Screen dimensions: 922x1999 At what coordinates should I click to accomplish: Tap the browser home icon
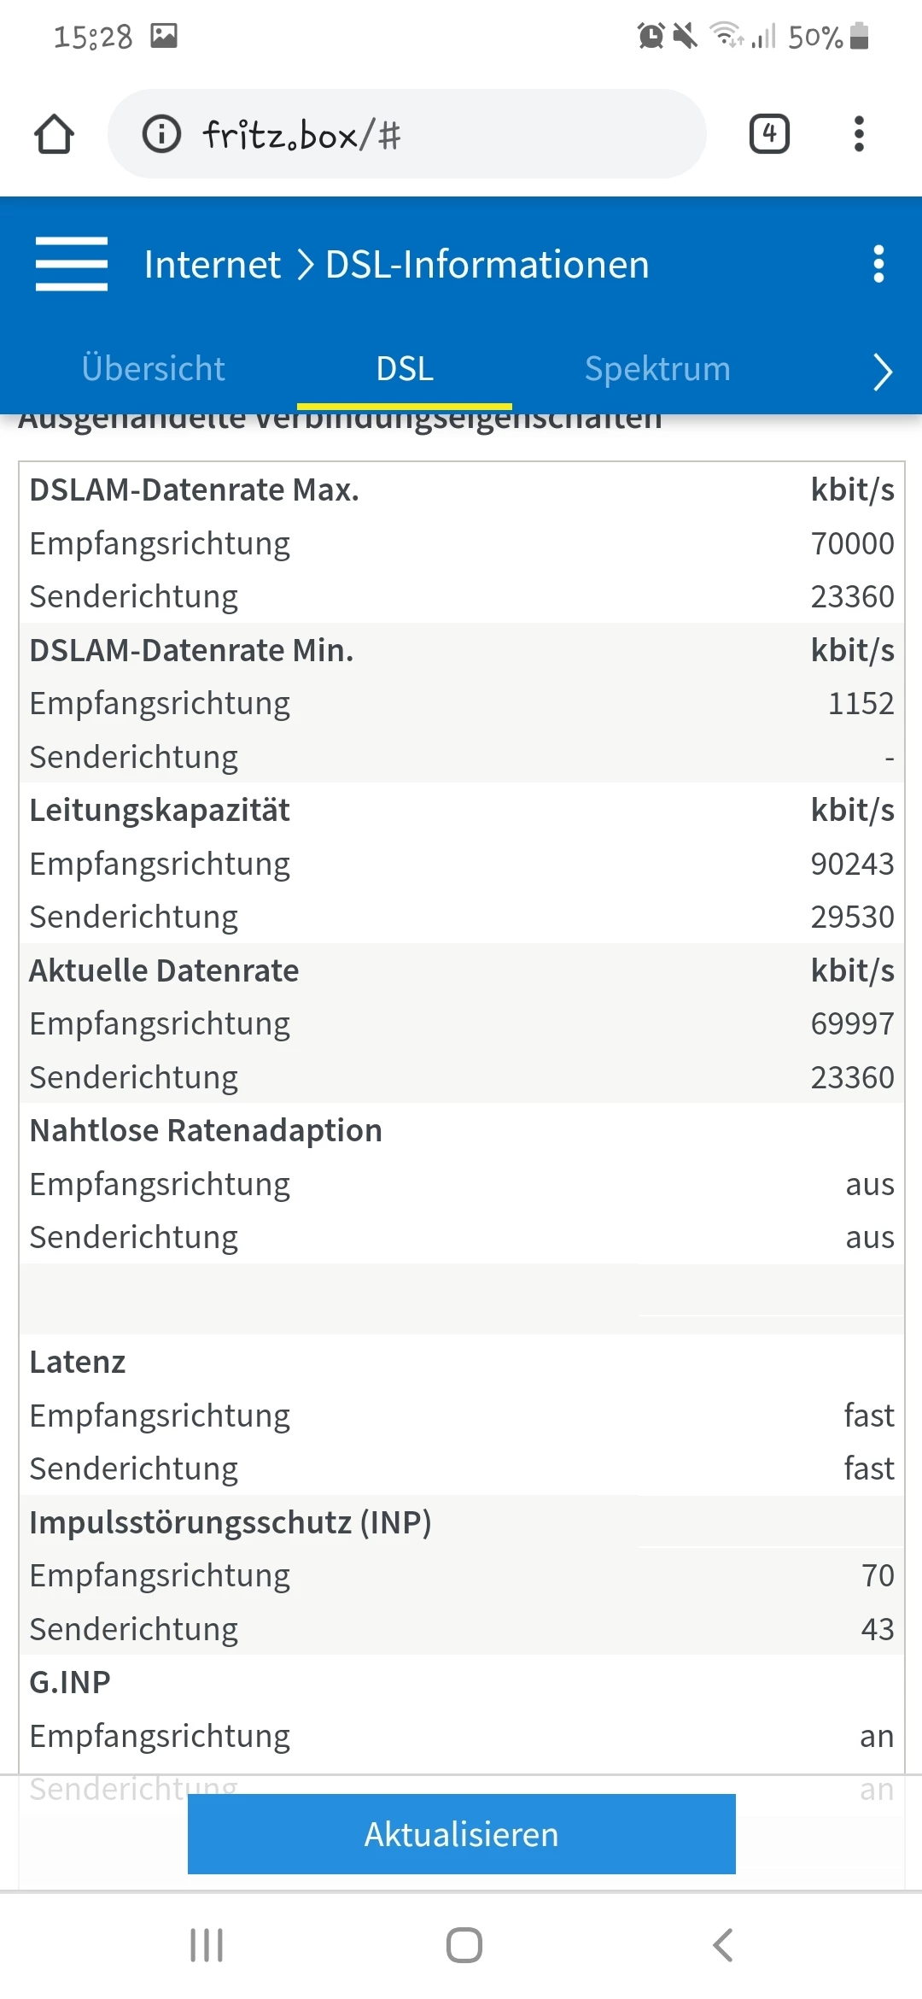tap(54, 134)
